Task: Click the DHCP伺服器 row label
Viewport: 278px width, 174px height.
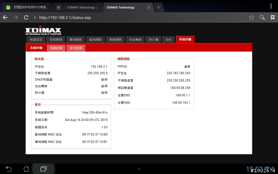Action: coord(43,80)
